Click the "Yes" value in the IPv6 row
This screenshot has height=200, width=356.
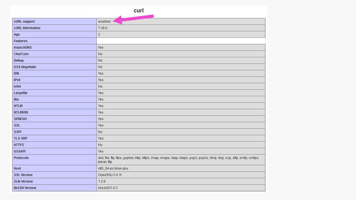[x=101, y=80]
